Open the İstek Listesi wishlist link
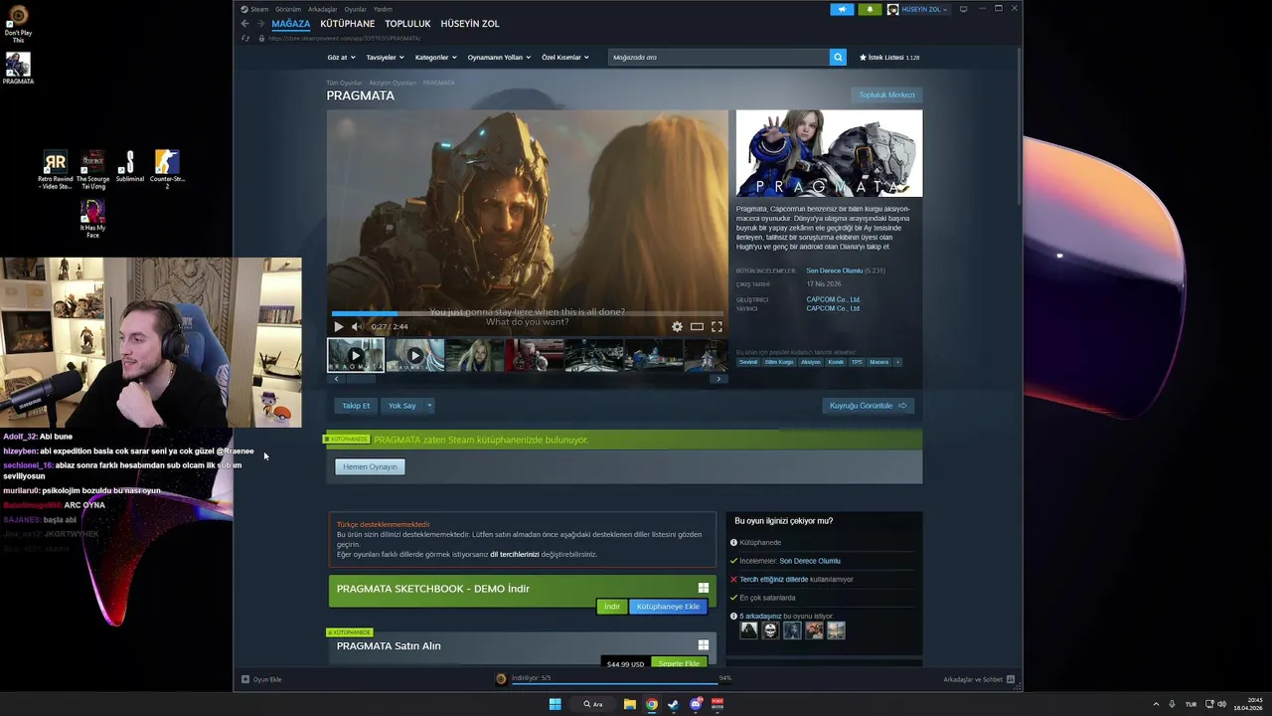1272x716 pixels. (x=889, y=57)
